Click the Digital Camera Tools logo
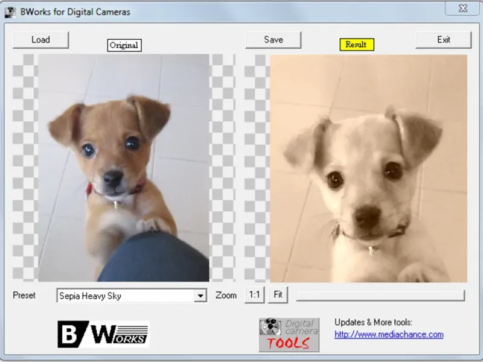 coord(289,335)
